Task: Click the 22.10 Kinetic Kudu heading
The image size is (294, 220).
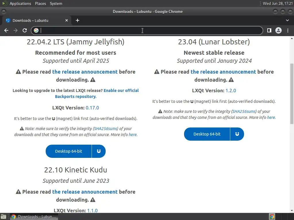Action: click(x=76, y=170)
